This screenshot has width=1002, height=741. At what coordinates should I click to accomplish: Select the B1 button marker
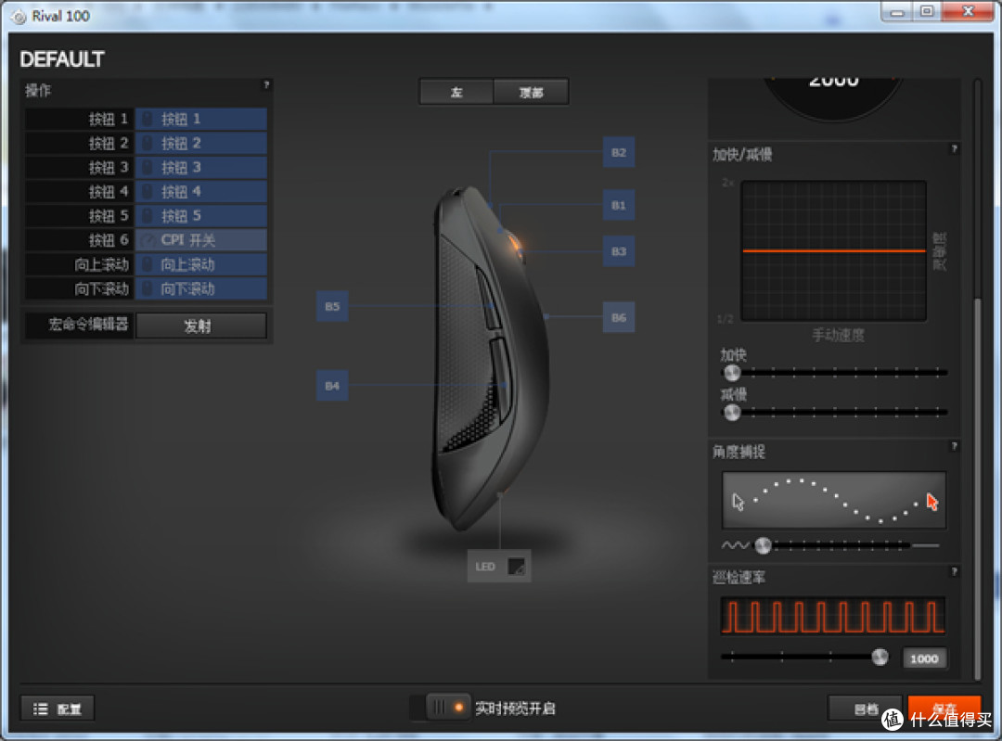(x=619, y=205)
